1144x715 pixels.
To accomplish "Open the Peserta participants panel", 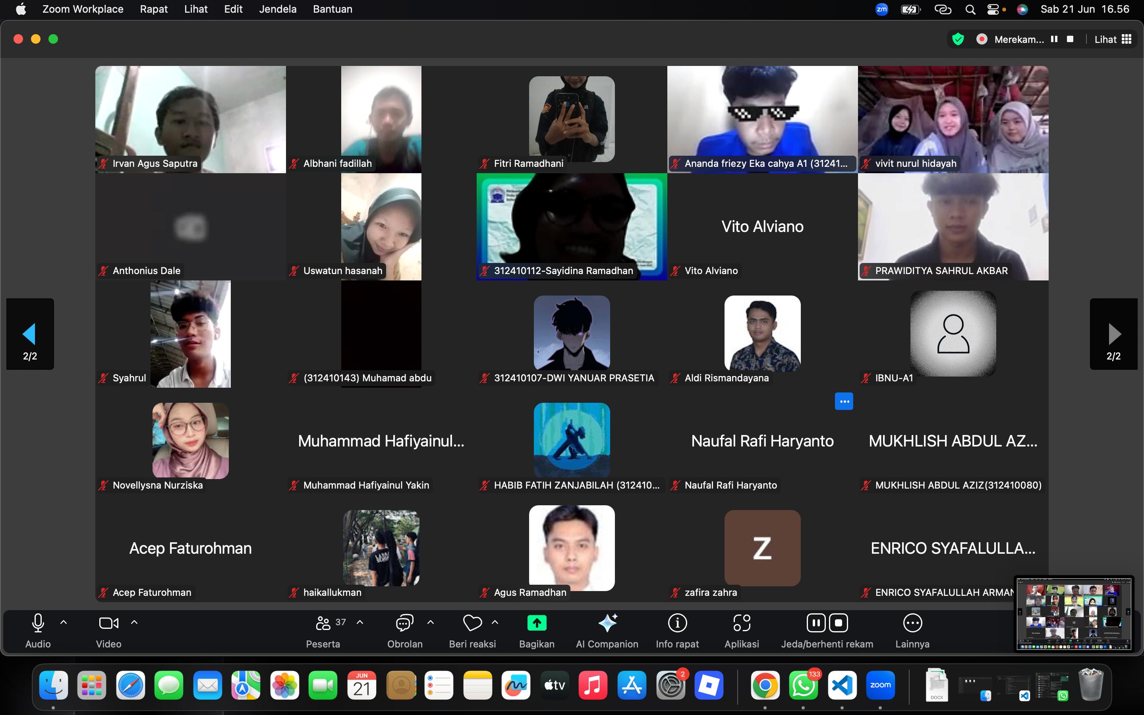I will click(323, 630).
